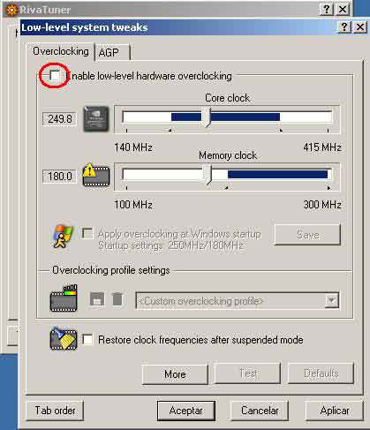Check Restore clock frequencies after suspended mode
The height and width of the screenshot is (430, 370).
tap(87, 340)
